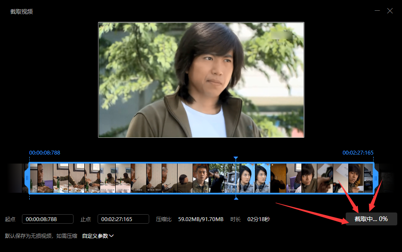Click the end timestamp label 00:02:27:165 above timeline

tap(358, 153)
